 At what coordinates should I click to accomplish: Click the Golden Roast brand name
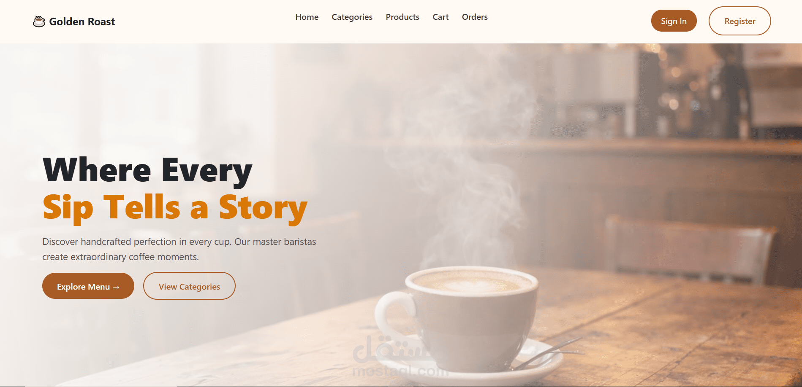pyautogui.click(x=82, y=21)
